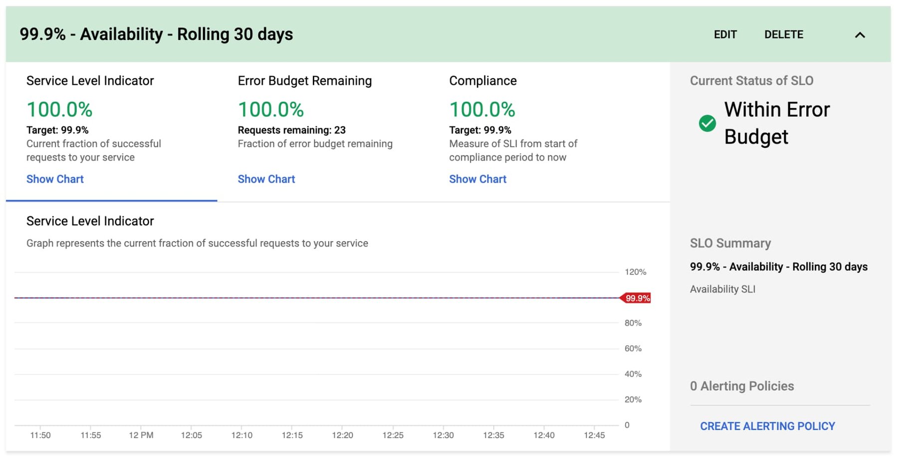The image size is (901, 457).
Task: Click the Availability SLI label
Action: click(x=722, y=289)
